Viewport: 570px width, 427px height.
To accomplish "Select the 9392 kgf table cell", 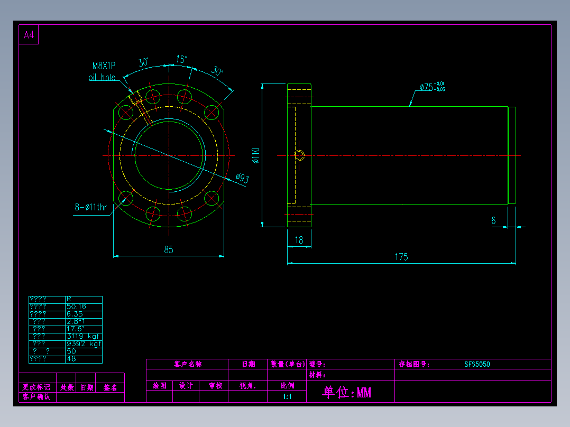I will coord(84,344).
